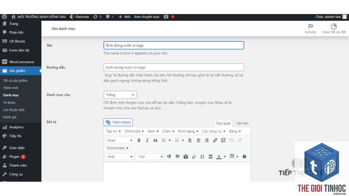Open Thêm mới submenu link

(10, 88)
